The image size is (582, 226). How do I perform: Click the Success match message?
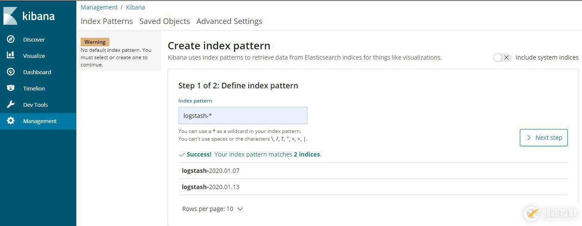(250, 154)
